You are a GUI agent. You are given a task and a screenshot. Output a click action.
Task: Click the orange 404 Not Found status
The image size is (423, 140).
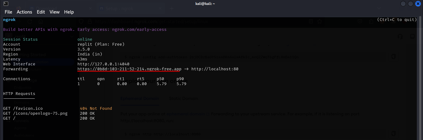pos(96,109)
